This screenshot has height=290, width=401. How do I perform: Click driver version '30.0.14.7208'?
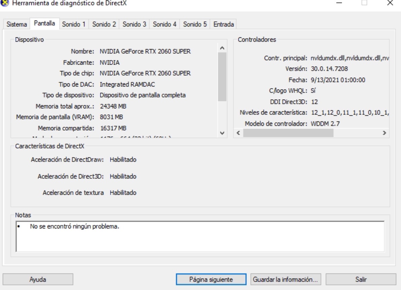pos(329,69)
